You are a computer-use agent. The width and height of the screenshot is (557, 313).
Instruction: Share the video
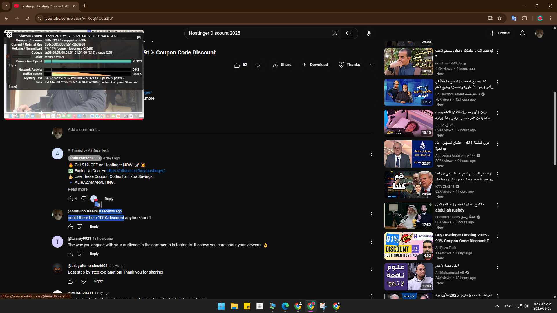(282, 65)
